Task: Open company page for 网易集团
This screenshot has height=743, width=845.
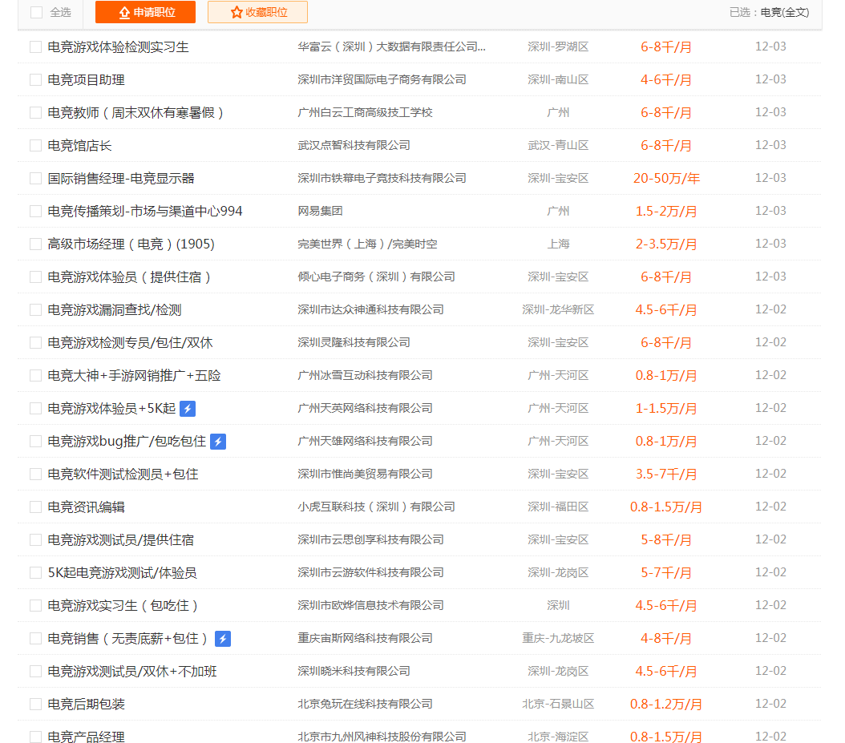Action: pos(320,212)
